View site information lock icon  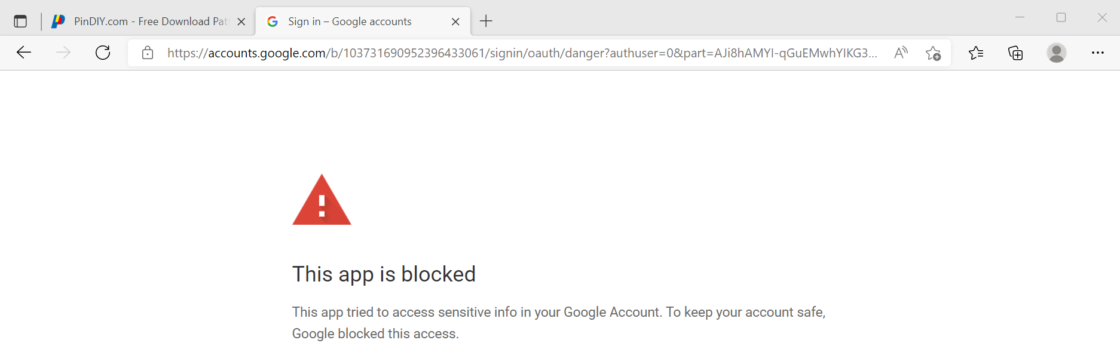click(x=148, y=53)
